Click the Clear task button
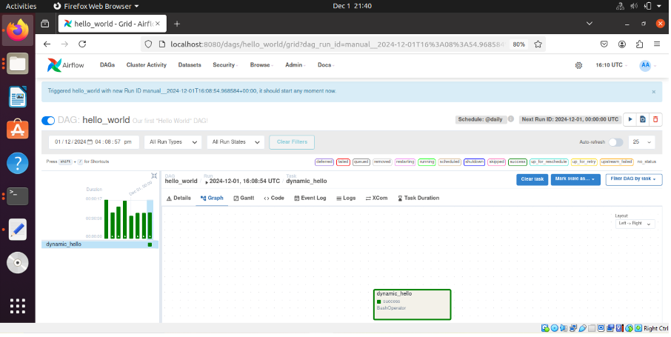 pyautogui.click(x=532, y=179)
